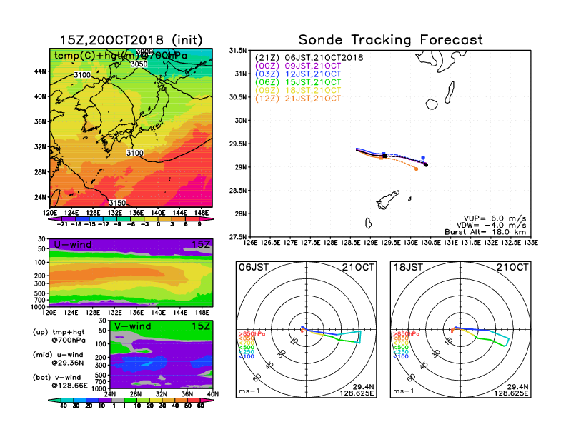Select the purple '(00Z) 09JST,21OCT' legend entry
Screen dimensions: 566x437
[298, 66]
